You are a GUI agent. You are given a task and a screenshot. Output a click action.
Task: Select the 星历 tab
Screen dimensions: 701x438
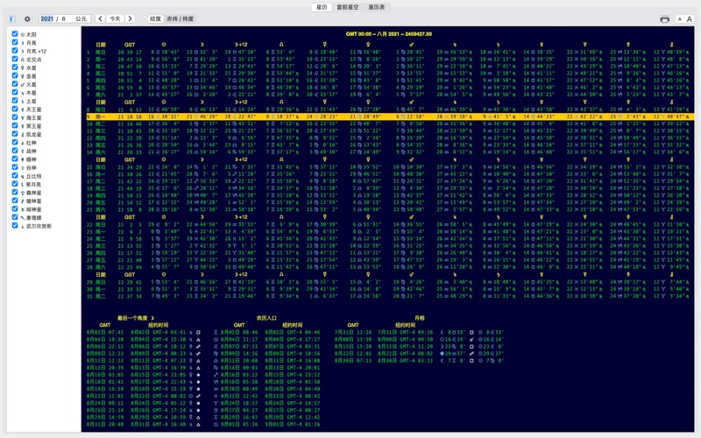click(x=322, y=7)
